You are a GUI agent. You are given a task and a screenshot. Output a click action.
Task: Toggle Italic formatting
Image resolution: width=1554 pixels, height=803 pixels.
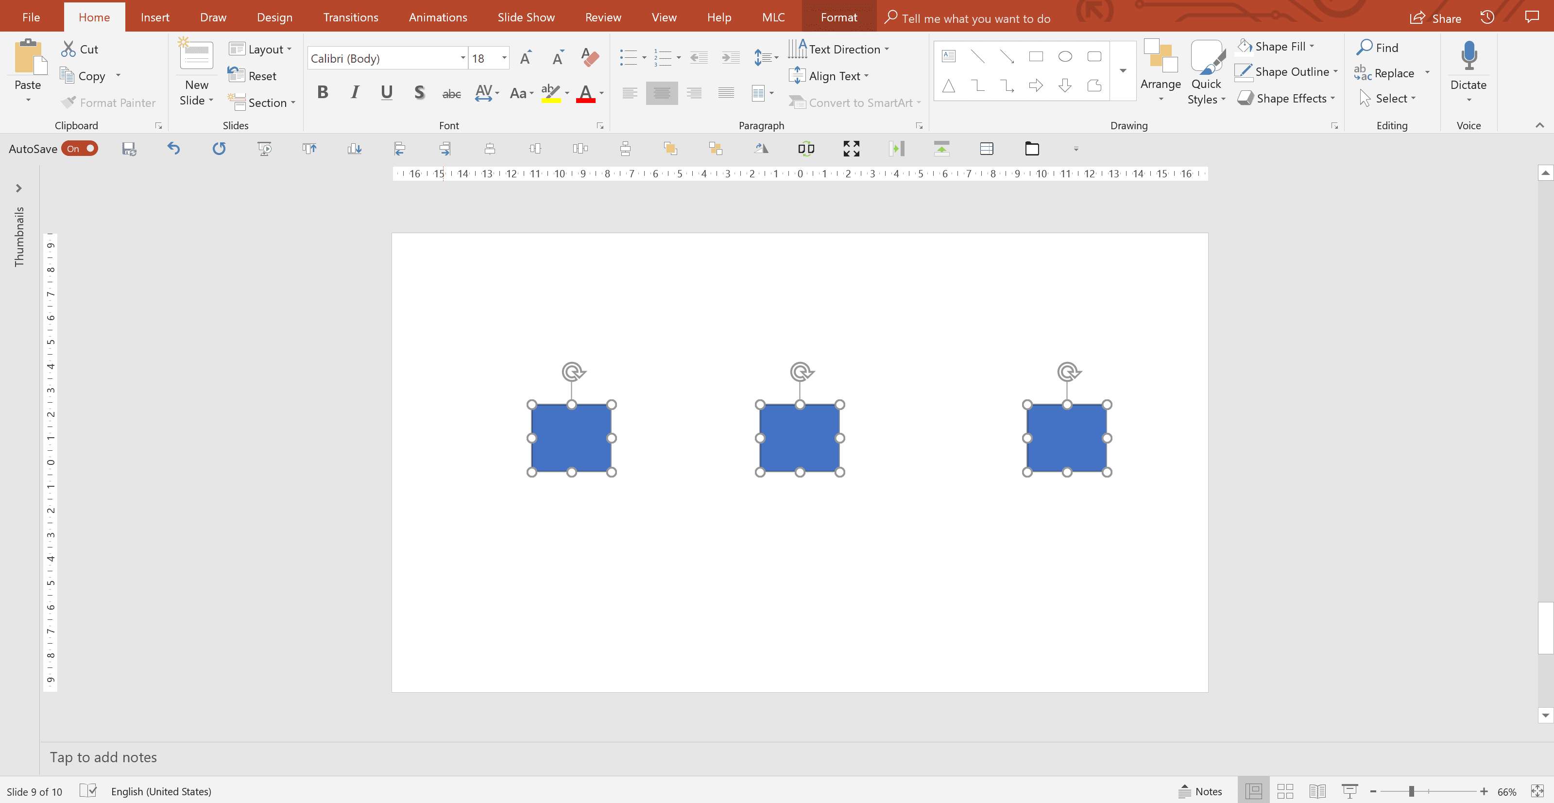355,92
